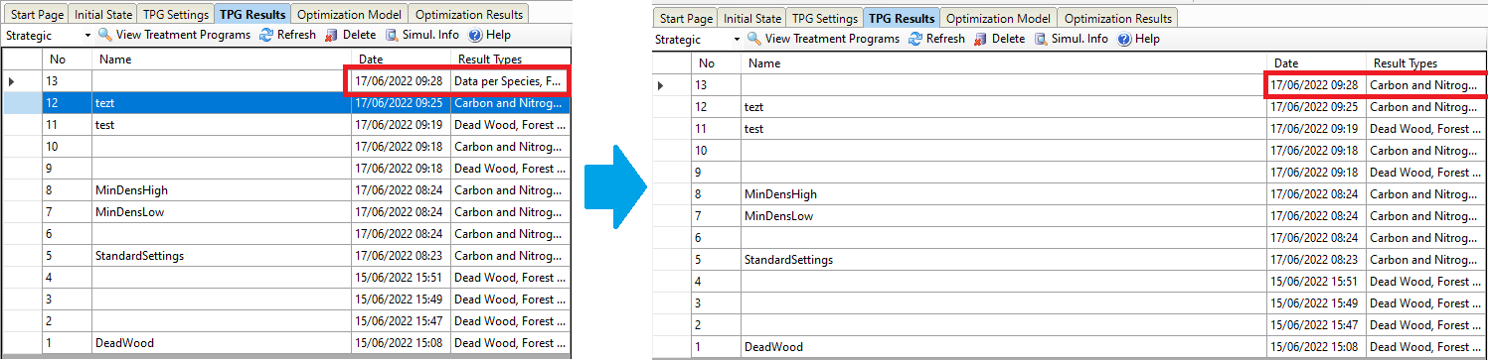Click date '15/06/2022 15:51' in left window
Viewport: 1492px width, 360px height.
402,277
